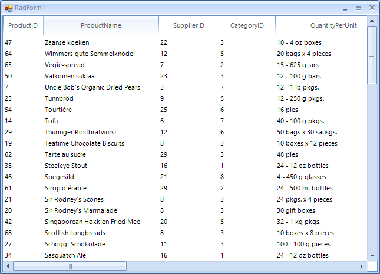380x274 pixels.
Task: Click the CategoryID column header
Action: coord(247,25)
